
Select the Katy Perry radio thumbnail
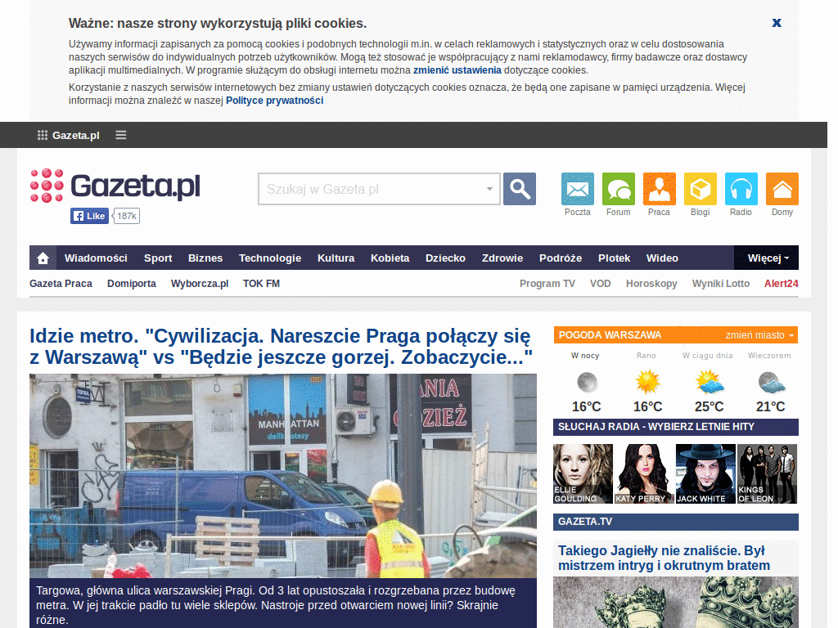[644, 473]
